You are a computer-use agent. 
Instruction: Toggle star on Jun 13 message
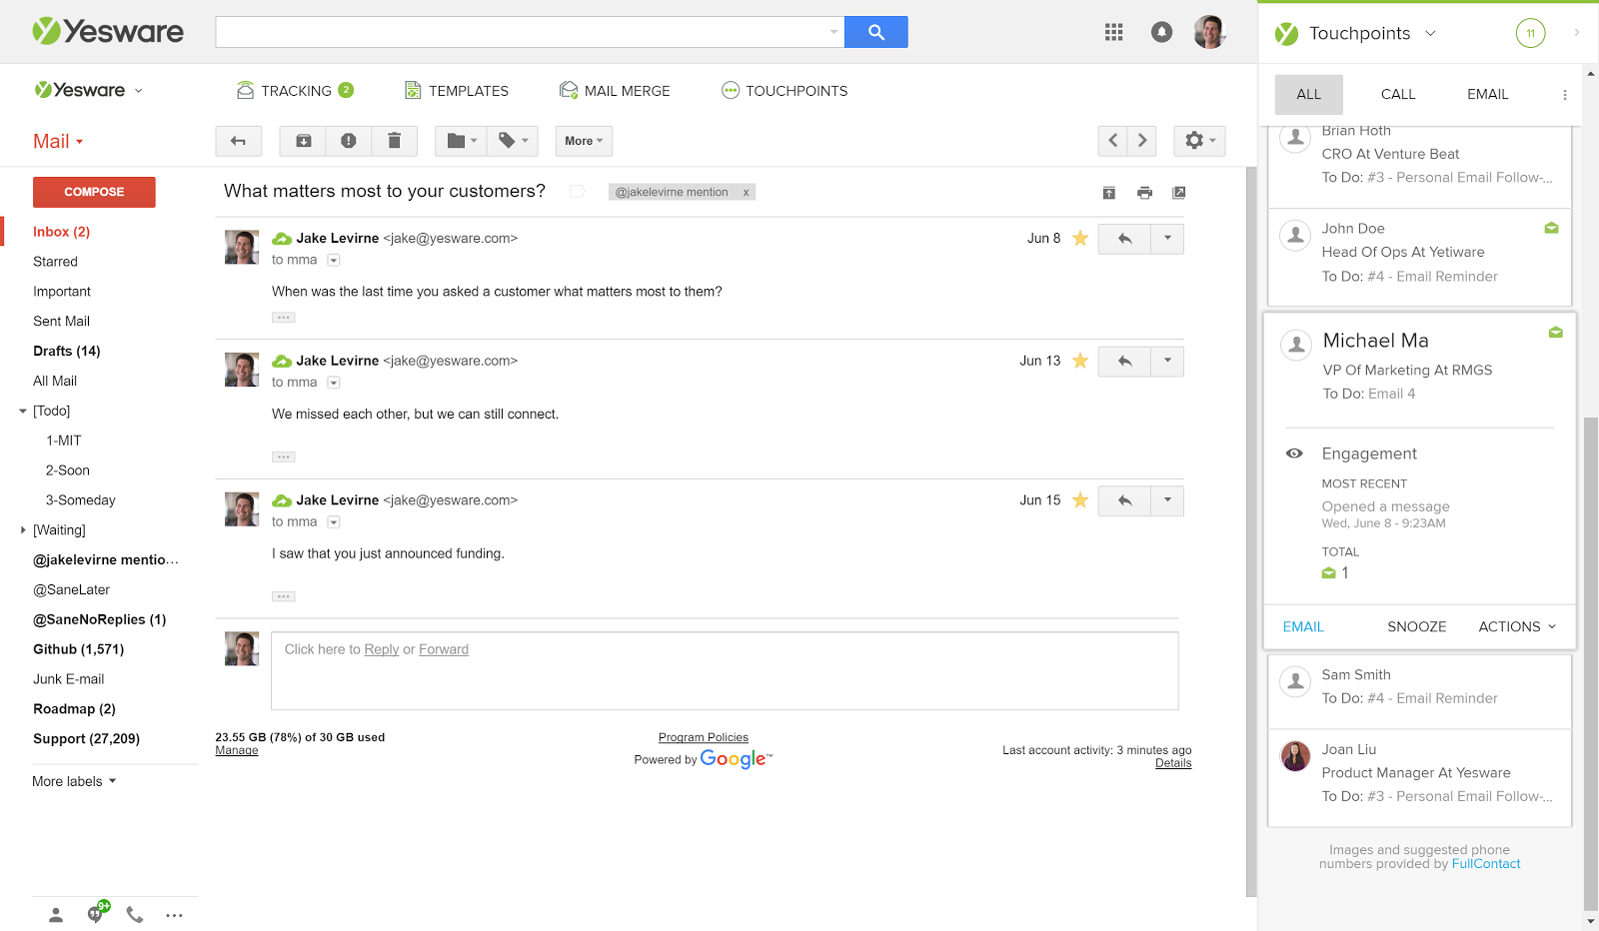point(1079,361)
